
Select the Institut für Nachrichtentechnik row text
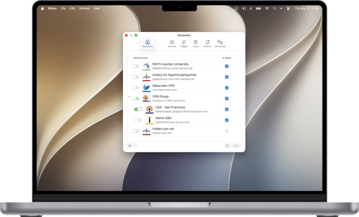(174, 75)
